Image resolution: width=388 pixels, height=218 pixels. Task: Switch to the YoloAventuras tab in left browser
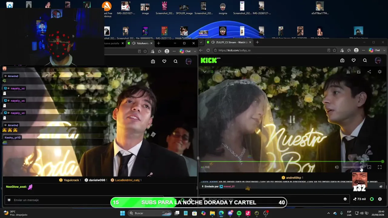click(x=140, y=43)
